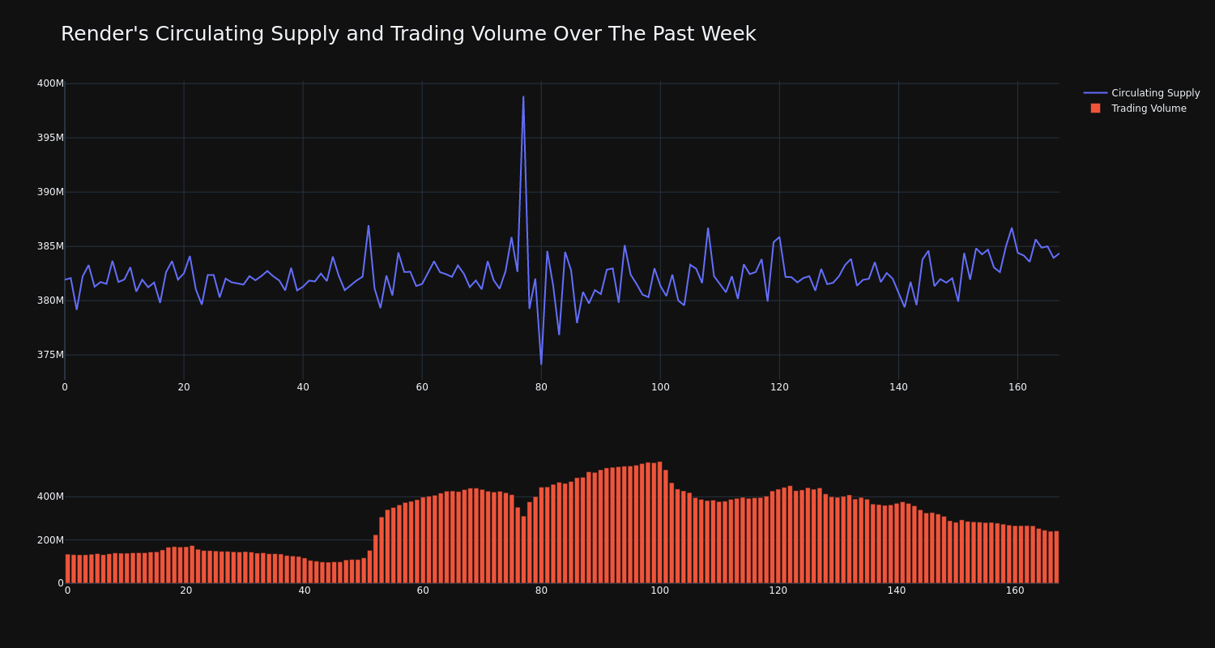Click x-axis label 40 on volume chart
1215x648 pixels.
coord(305,590)
